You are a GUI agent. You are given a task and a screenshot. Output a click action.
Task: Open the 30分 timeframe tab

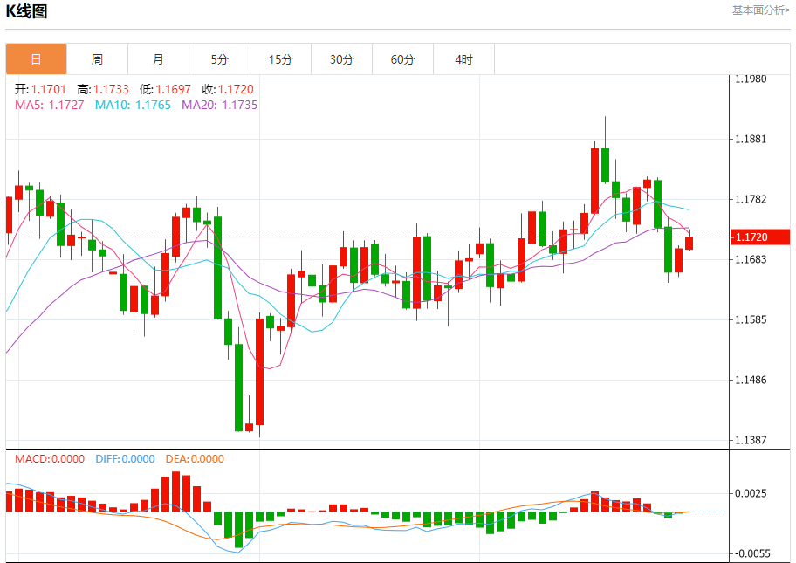tap(341, 59)
